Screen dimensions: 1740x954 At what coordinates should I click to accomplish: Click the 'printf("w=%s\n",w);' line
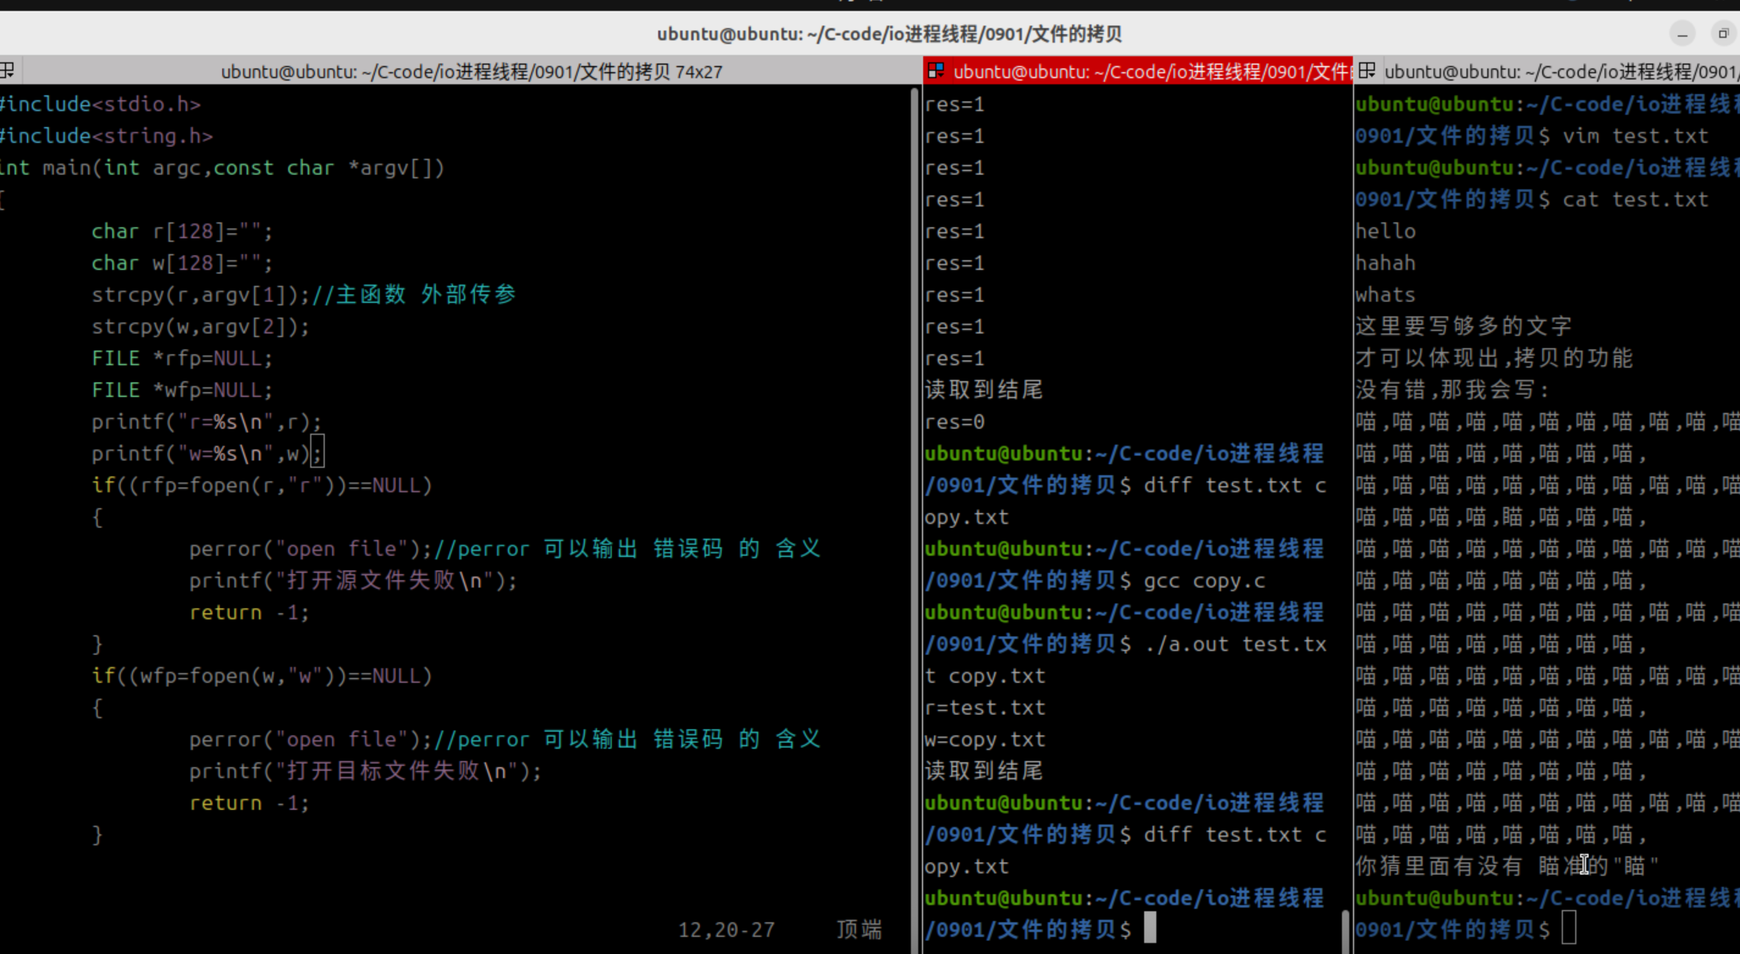[207, 454]
